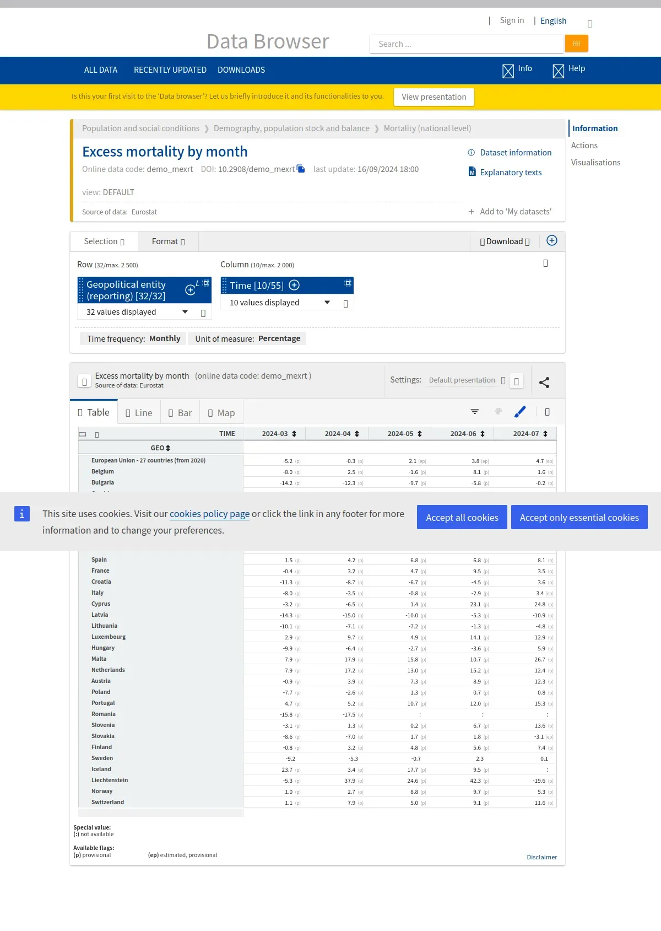Click the plus circle icon beside Download
This screenshot has width=661, height=931.
pyautogui.click(x=552, y=240)
